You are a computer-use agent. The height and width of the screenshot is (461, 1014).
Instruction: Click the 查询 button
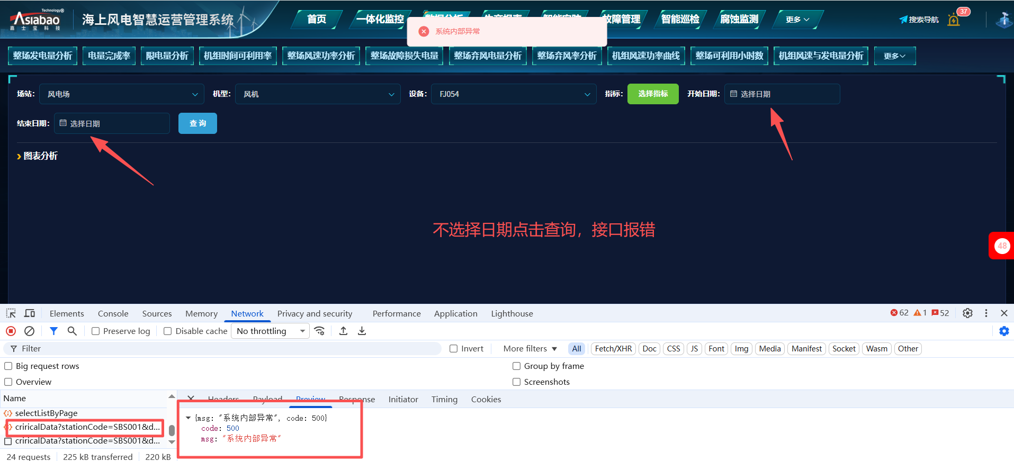tap(198, 123)
